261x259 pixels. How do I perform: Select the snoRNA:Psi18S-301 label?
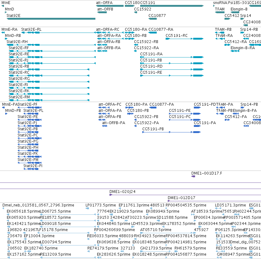(x=231, y=3)
